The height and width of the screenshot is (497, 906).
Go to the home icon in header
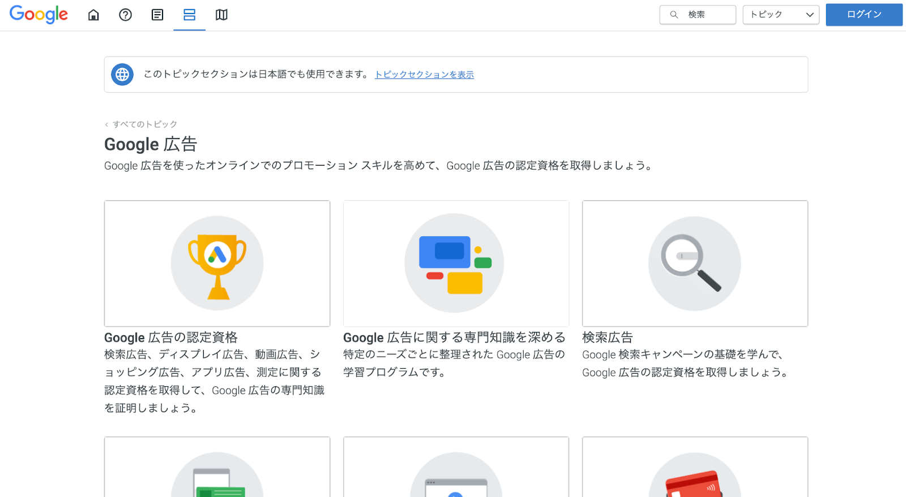tap(93, 15)
